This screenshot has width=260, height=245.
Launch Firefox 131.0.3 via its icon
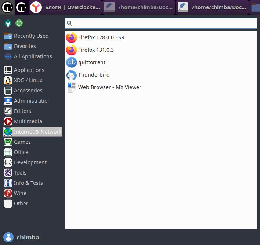(x=72, y=50)
